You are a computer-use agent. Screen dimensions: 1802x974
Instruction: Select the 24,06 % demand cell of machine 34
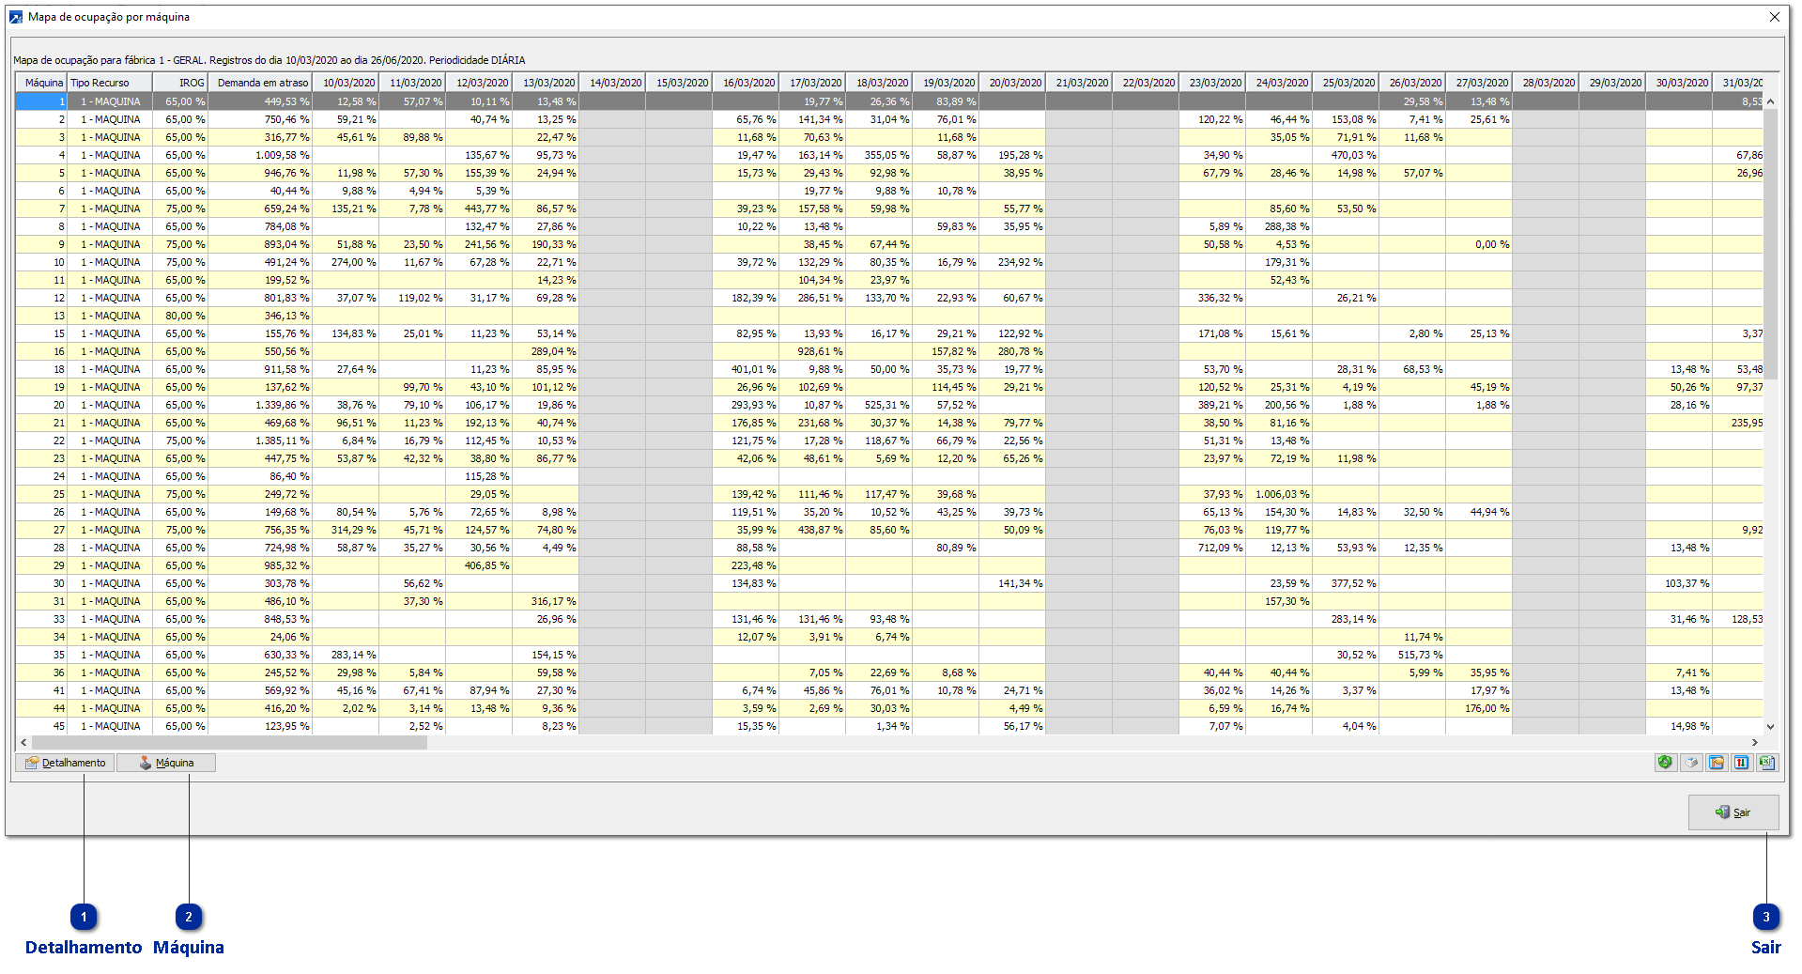click(x=260, y=637)
